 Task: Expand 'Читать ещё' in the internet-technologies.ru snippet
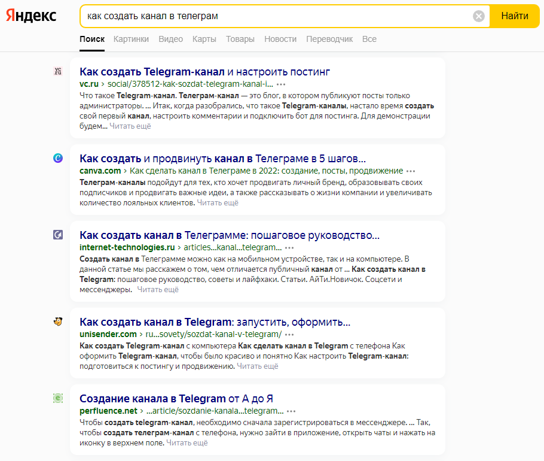[158, 289]
